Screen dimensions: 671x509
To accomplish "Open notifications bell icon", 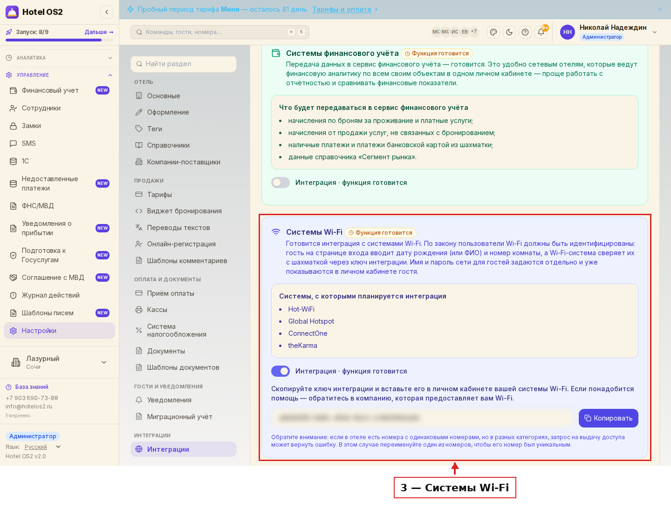I will (541, 32).
